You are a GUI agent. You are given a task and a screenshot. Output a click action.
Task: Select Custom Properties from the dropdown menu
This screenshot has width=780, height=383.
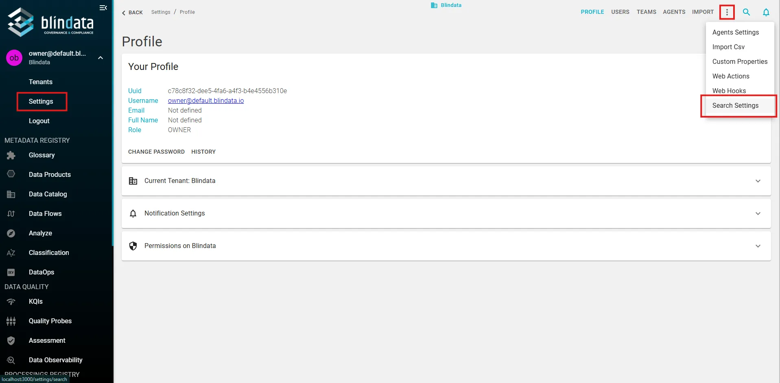(x=740, y=61)
